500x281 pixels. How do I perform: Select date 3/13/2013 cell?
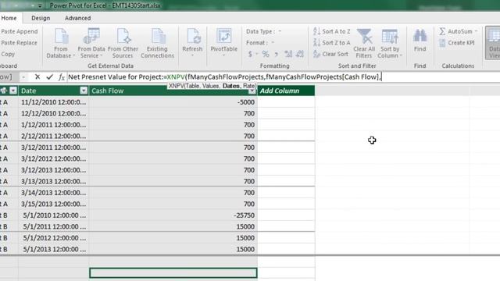54,181
